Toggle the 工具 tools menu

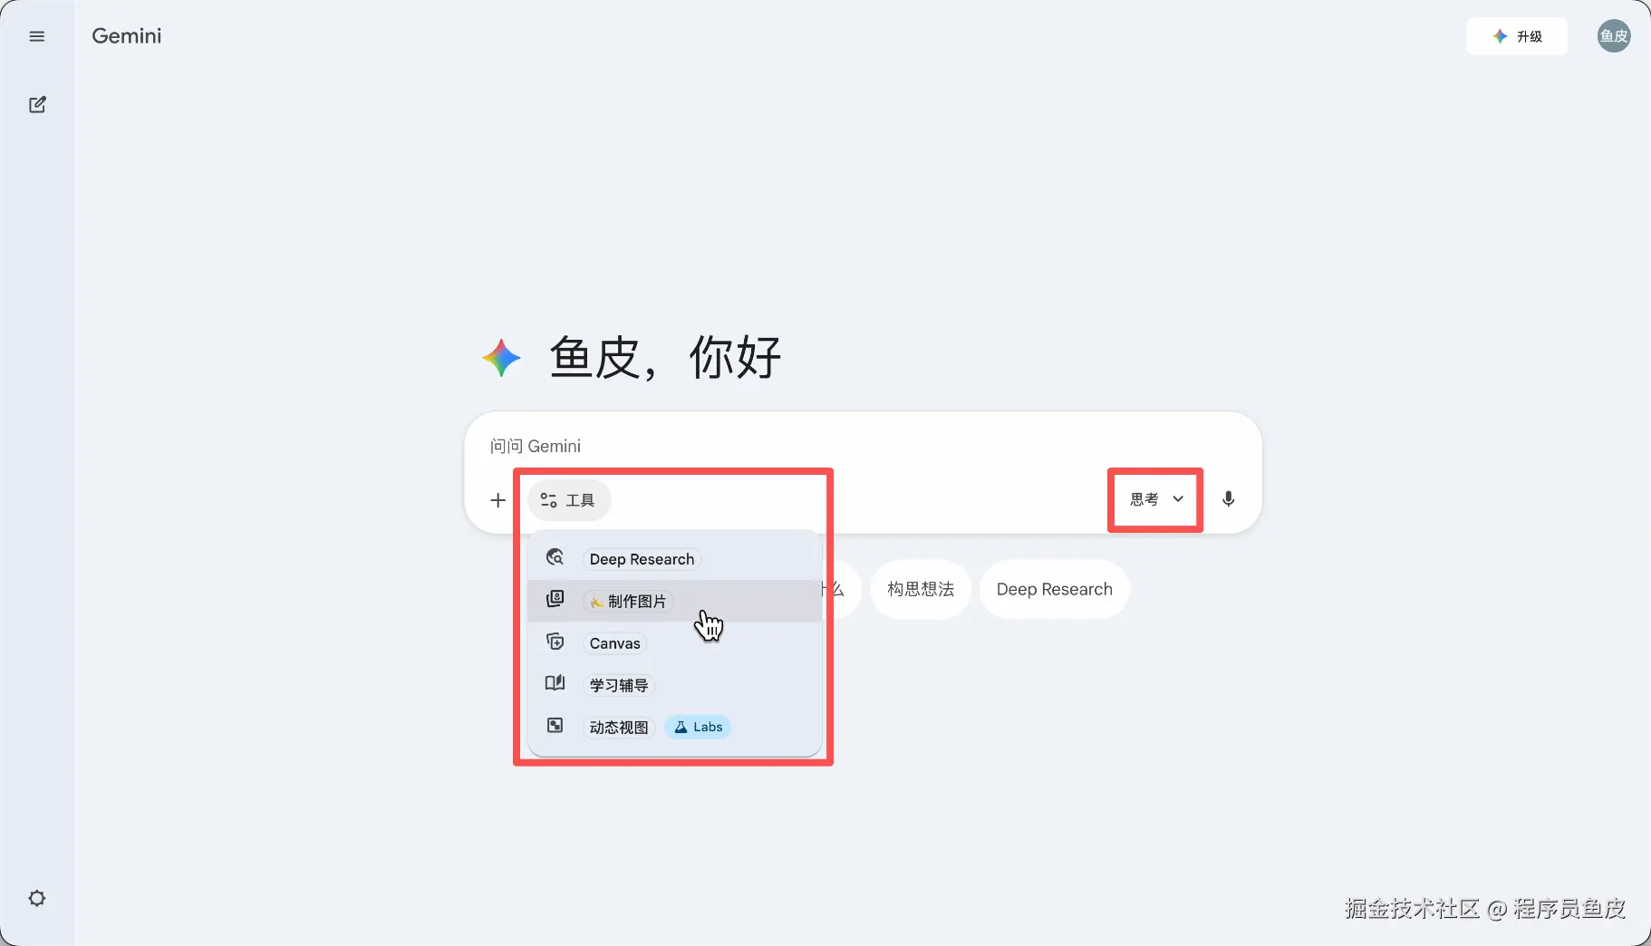568,500
